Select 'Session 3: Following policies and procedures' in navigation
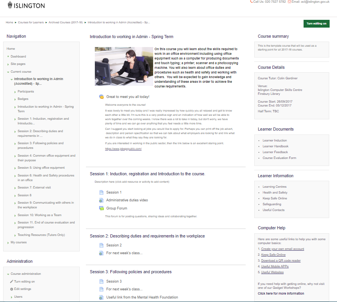Screen dimensions: 337x302 click(40, 145)
